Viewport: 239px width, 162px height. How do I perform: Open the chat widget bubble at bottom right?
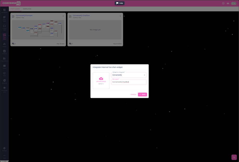click(x=234, y=157)
